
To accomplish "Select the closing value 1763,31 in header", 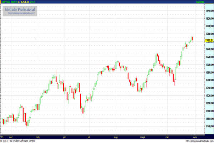I will click(25, 2).
